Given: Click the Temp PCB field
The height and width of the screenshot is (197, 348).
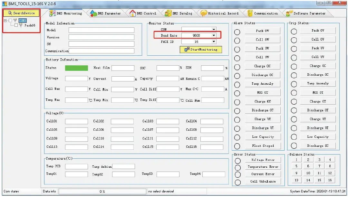Looking at the screenshot, I should pos(76,166).
